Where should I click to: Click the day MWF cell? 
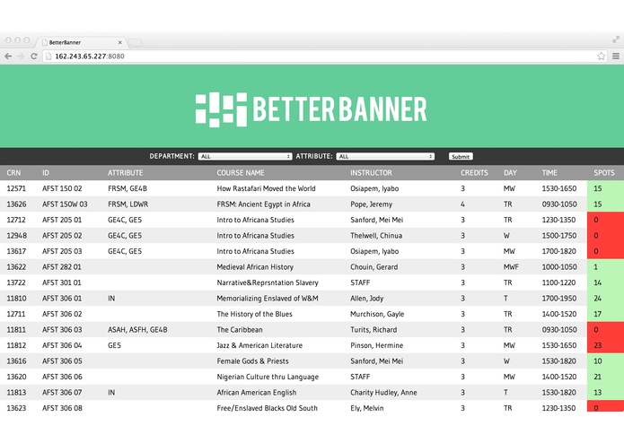click(x=511, y=267)
